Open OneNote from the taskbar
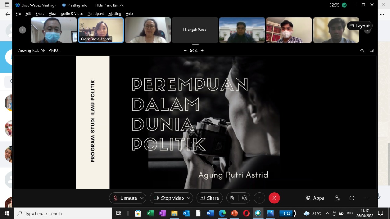This screenshot has width=390, height=219. 162,214
